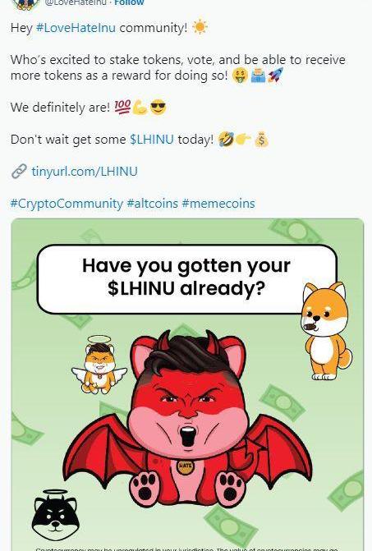Open the #altcoins hashtag
This screenshot has width=372, height=551.
point(153,204)
